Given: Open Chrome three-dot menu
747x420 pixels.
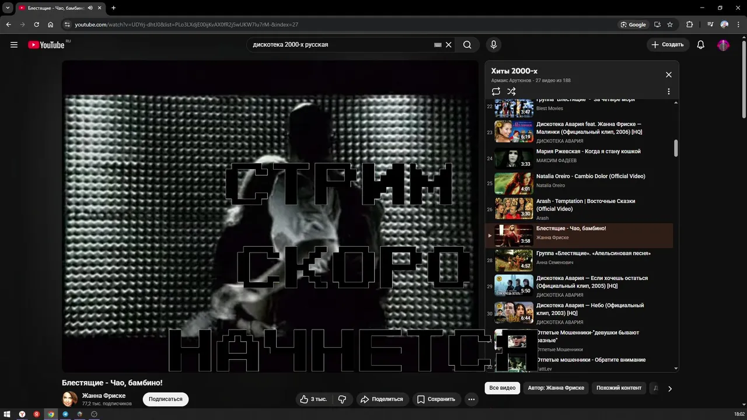Looking at the screenshot, I should 738,24.
